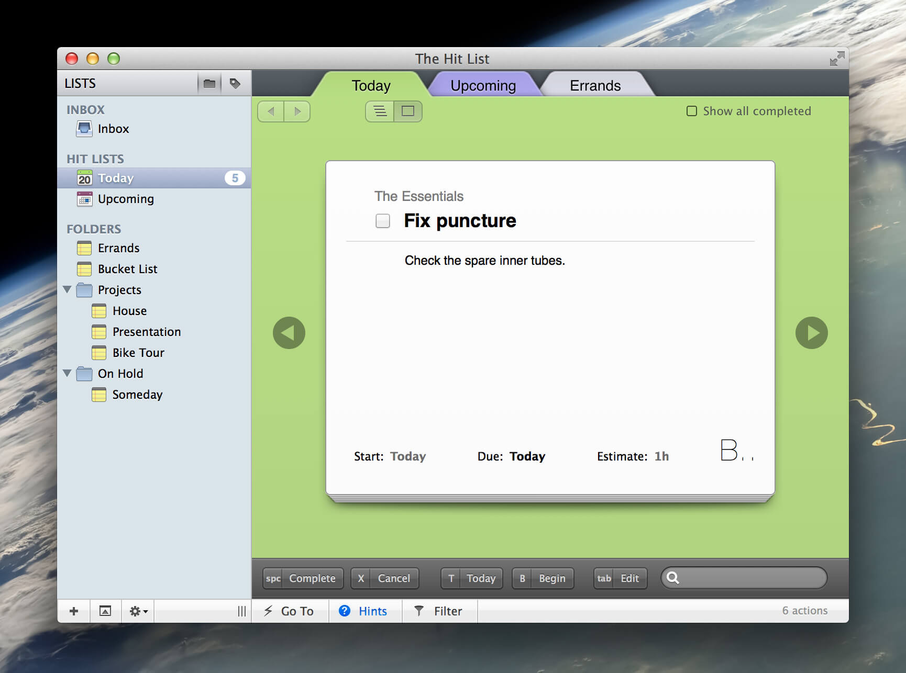
Task: Show tags view in Lists header
Action: click(x=235, y=83)
